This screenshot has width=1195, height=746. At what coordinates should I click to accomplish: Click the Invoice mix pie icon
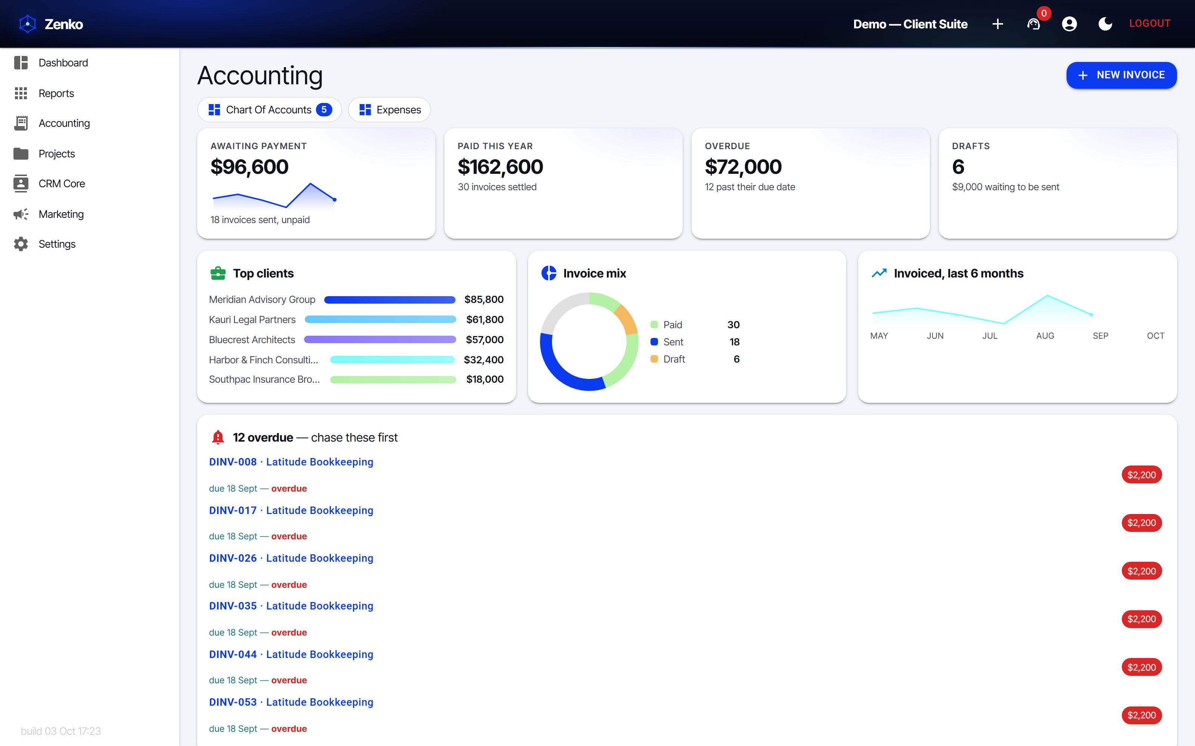[549, 273]
